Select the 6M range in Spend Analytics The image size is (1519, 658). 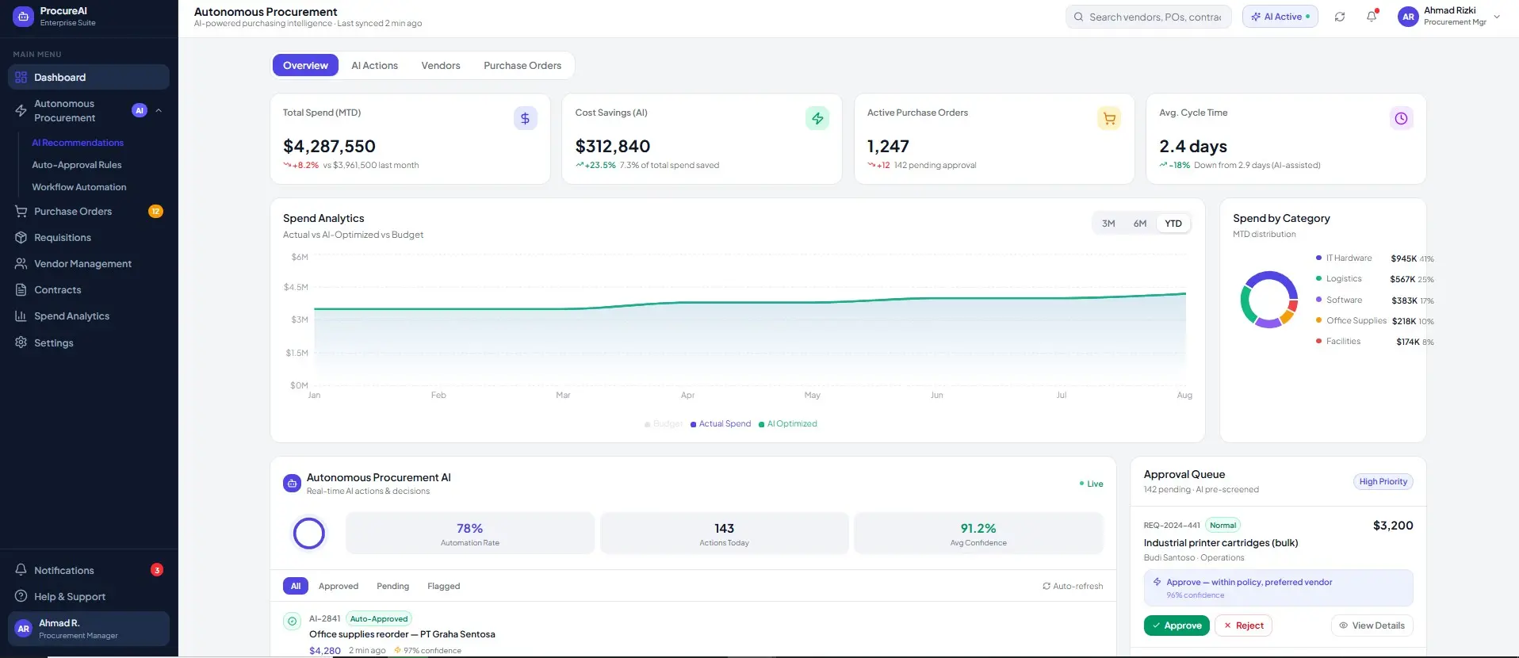pos(1140,224)
